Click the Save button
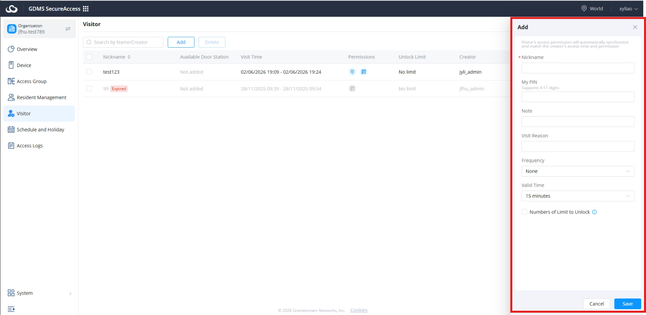 [x=628, y=304]
